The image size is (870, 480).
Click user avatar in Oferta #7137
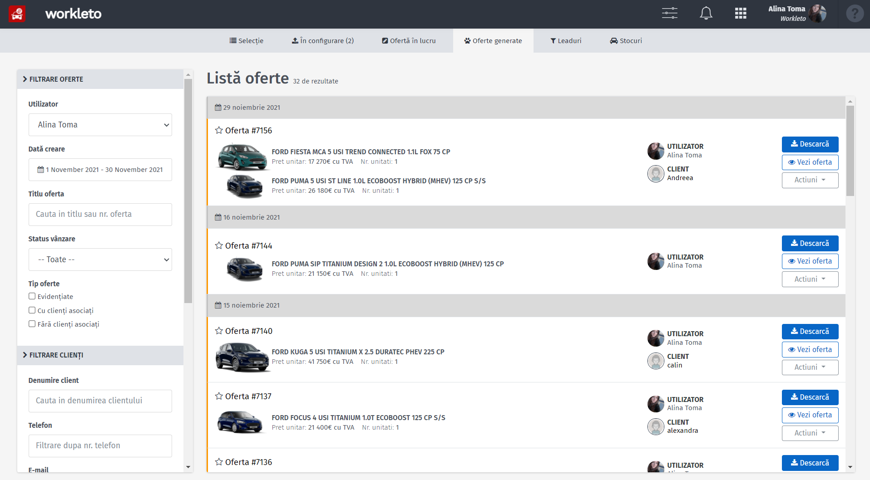pos(656,404)
